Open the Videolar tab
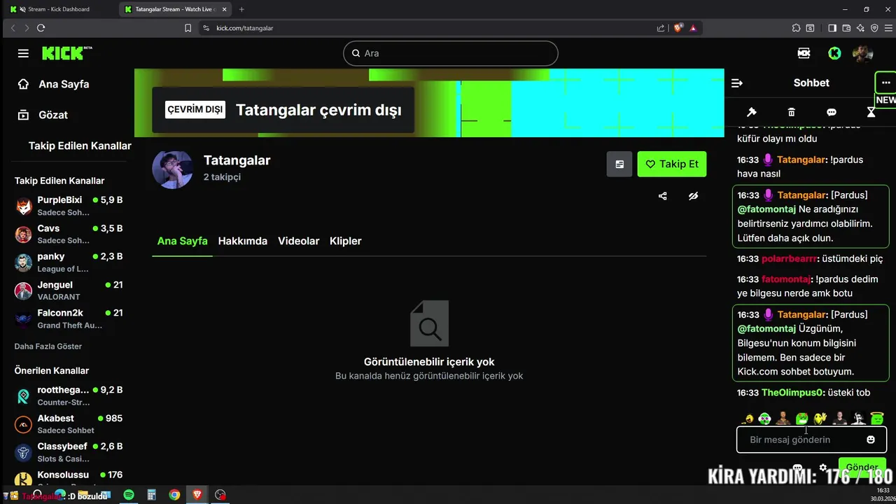 click(x=298, y=241)
